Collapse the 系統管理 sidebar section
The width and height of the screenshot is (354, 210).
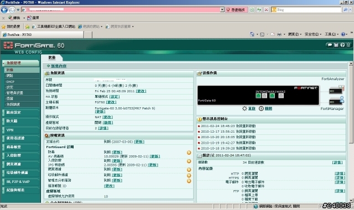pyautogui.click(x=20, y=63)
